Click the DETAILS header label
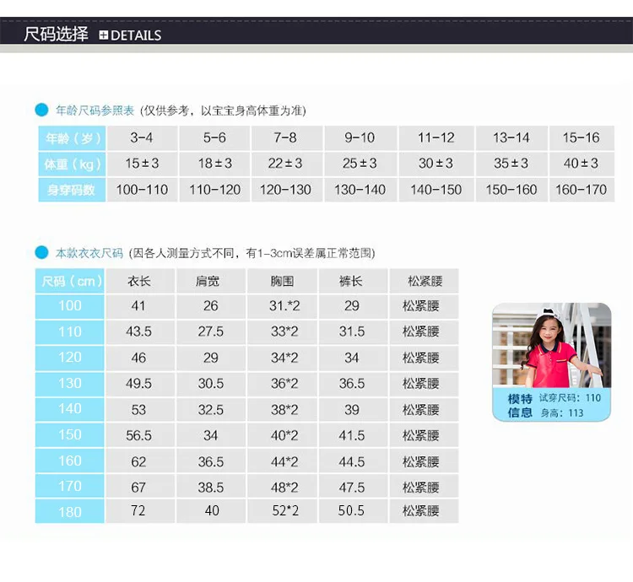This screenshot has width=633, height=582. click(136, 35)
